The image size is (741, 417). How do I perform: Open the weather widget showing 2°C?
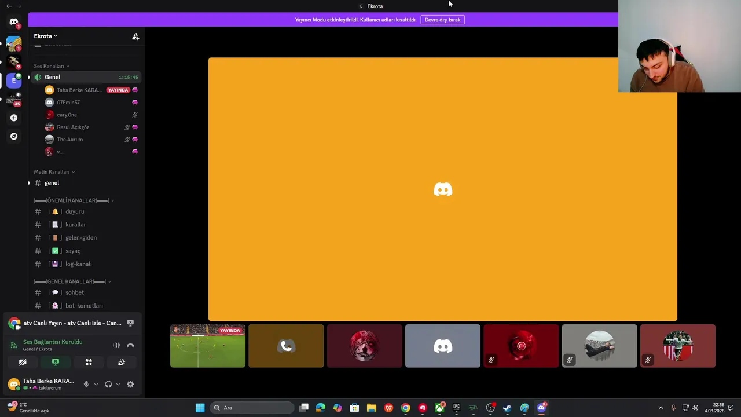point(29,408)
